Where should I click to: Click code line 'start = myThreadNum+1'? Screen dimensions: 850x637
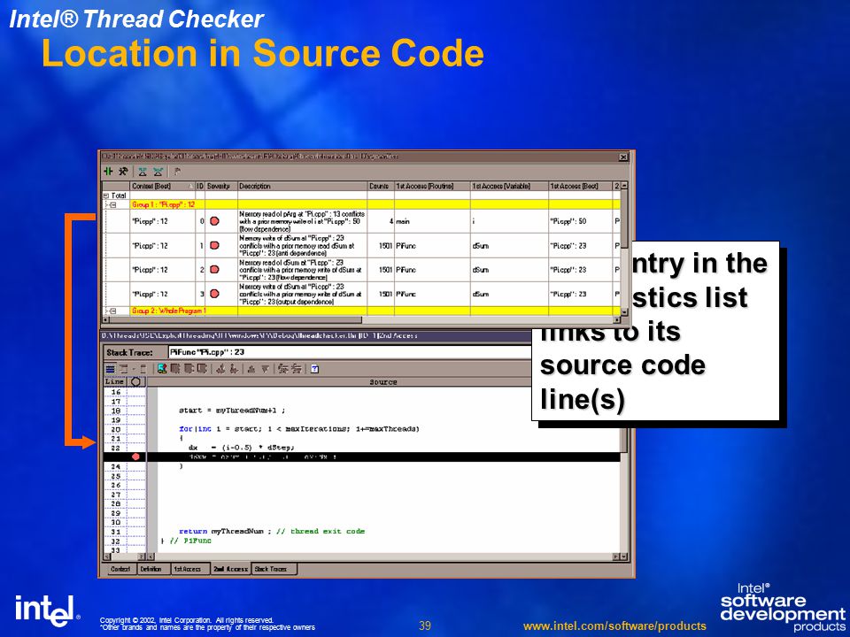point(232,411)
